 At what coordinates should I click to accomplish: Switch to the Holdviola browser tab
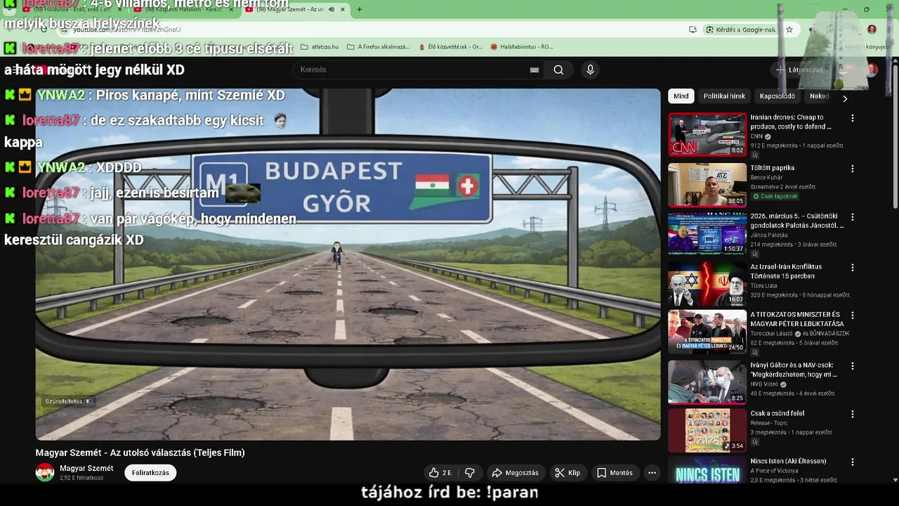coord(72,10)
